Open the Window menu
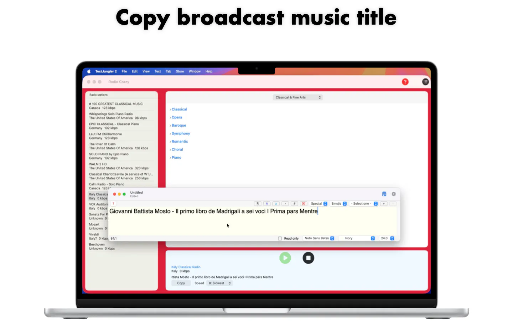513x321 pixels. (x=195, y=71)
